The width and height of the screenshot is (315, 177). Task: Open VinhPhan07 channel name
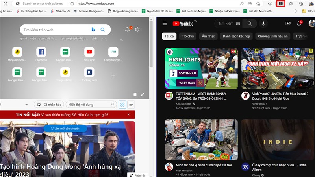tap(259, 104)
